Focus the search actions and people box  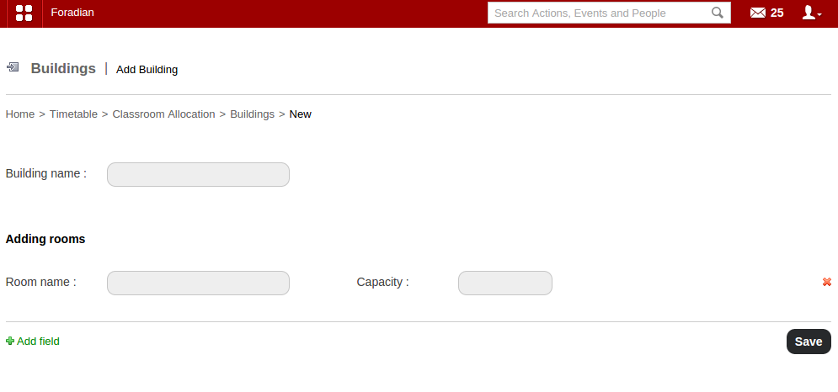[x=600, y=13]
